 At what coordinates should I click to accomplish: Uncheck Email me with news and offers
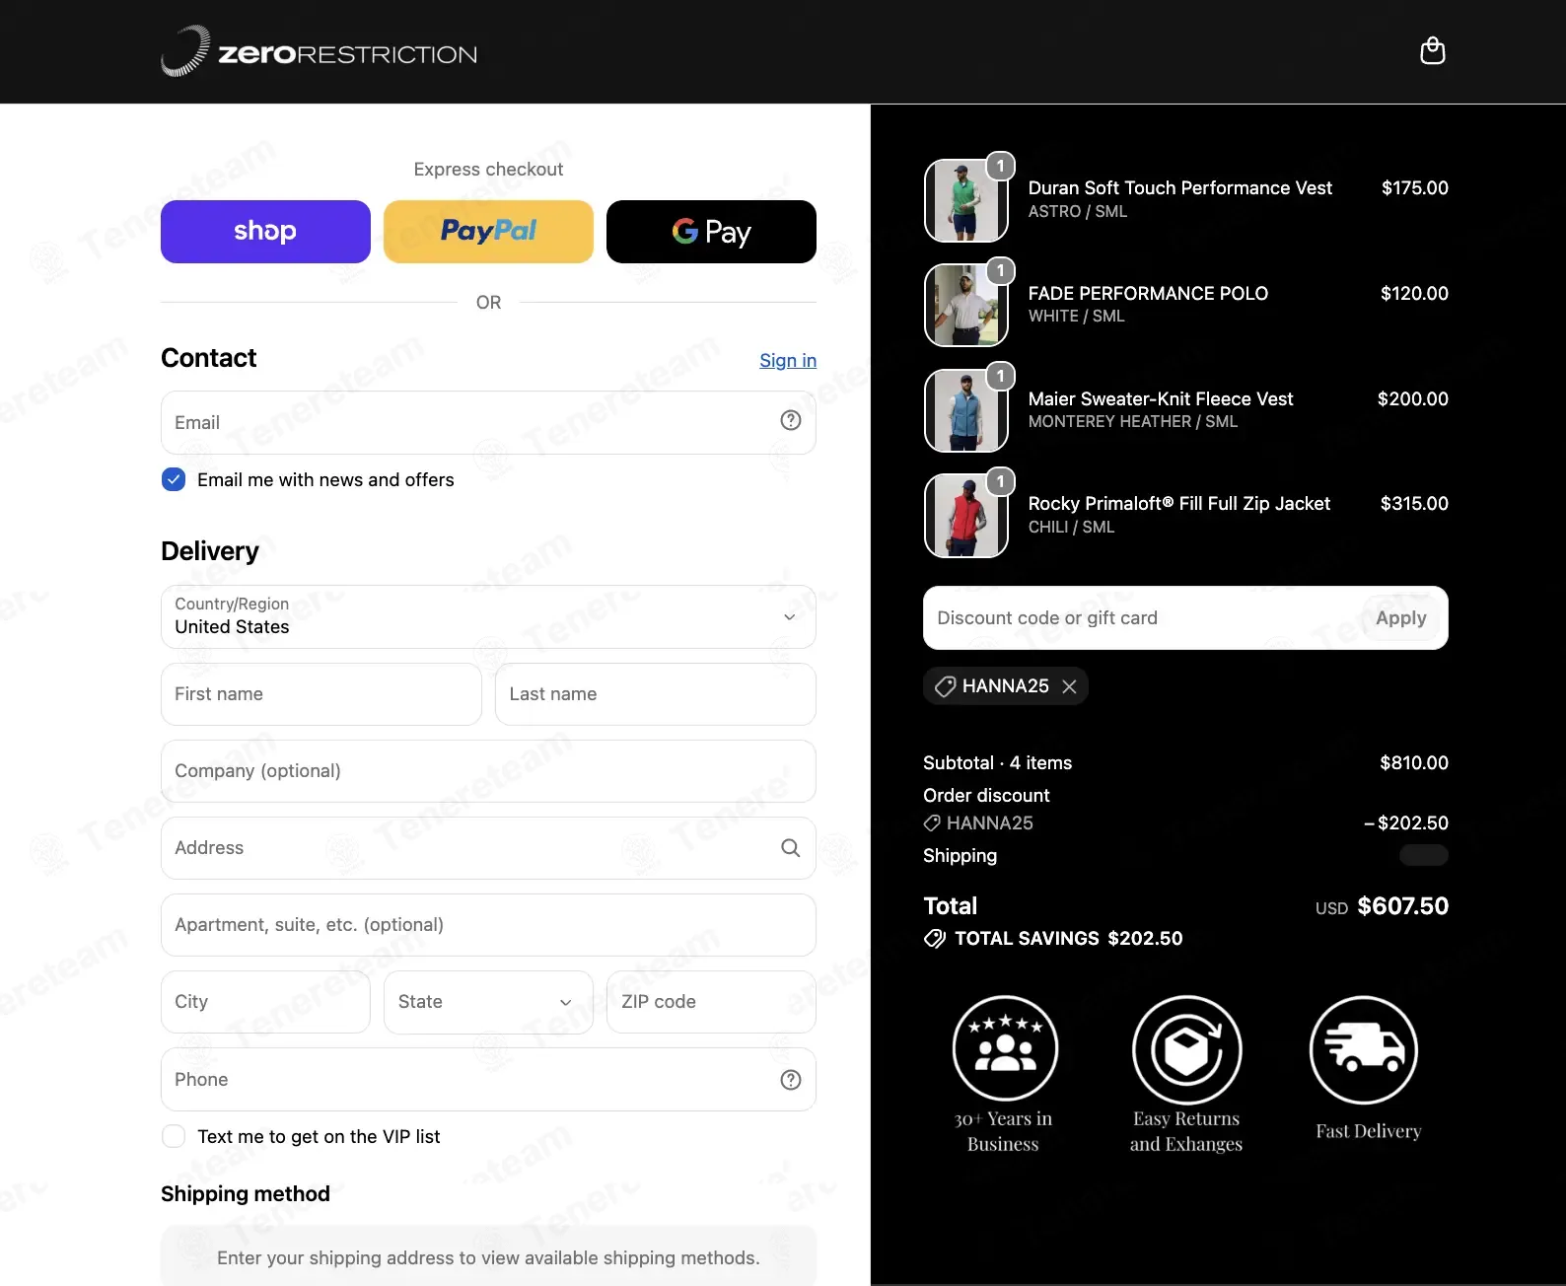pyautogui.click(x=174, y=480)
